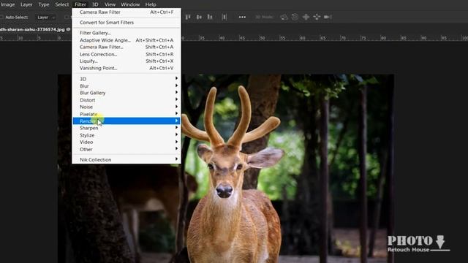Select the 3D Slide camera icon

[x=317, y=17]
